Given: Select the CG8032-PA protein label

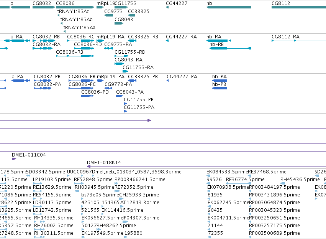Looking at the screenshot, I should pyautogui.click(x=48, y=84).
